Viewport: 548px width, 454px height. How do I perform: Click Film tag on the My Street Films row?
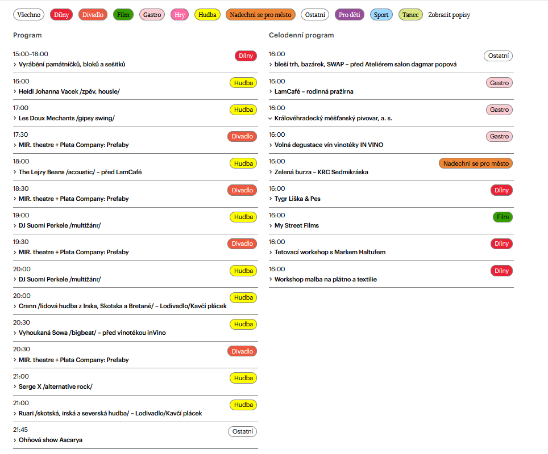(503, 217)
